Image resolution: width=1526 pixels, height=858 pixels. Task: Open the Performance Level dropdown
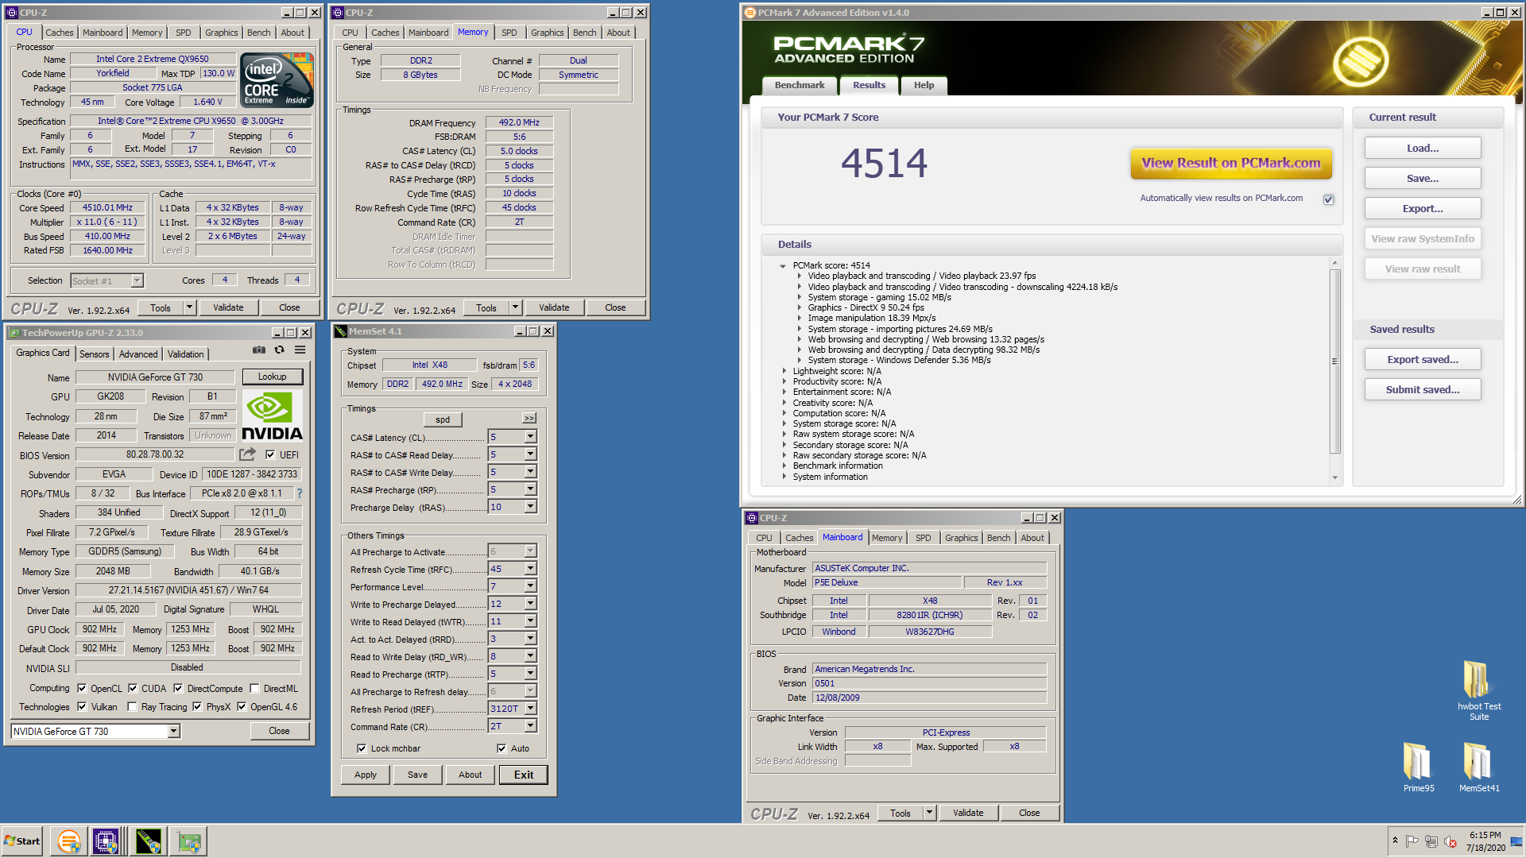(x=531, y=586)
